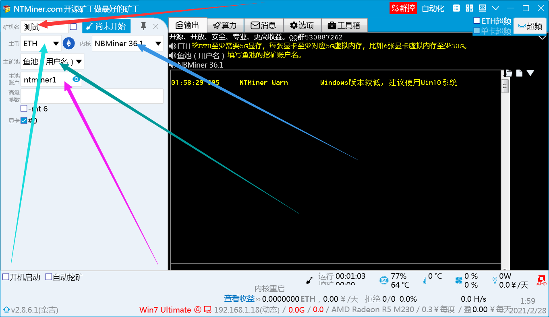Click the version upgrade icon
549x317 pixels.
[6, 310]
